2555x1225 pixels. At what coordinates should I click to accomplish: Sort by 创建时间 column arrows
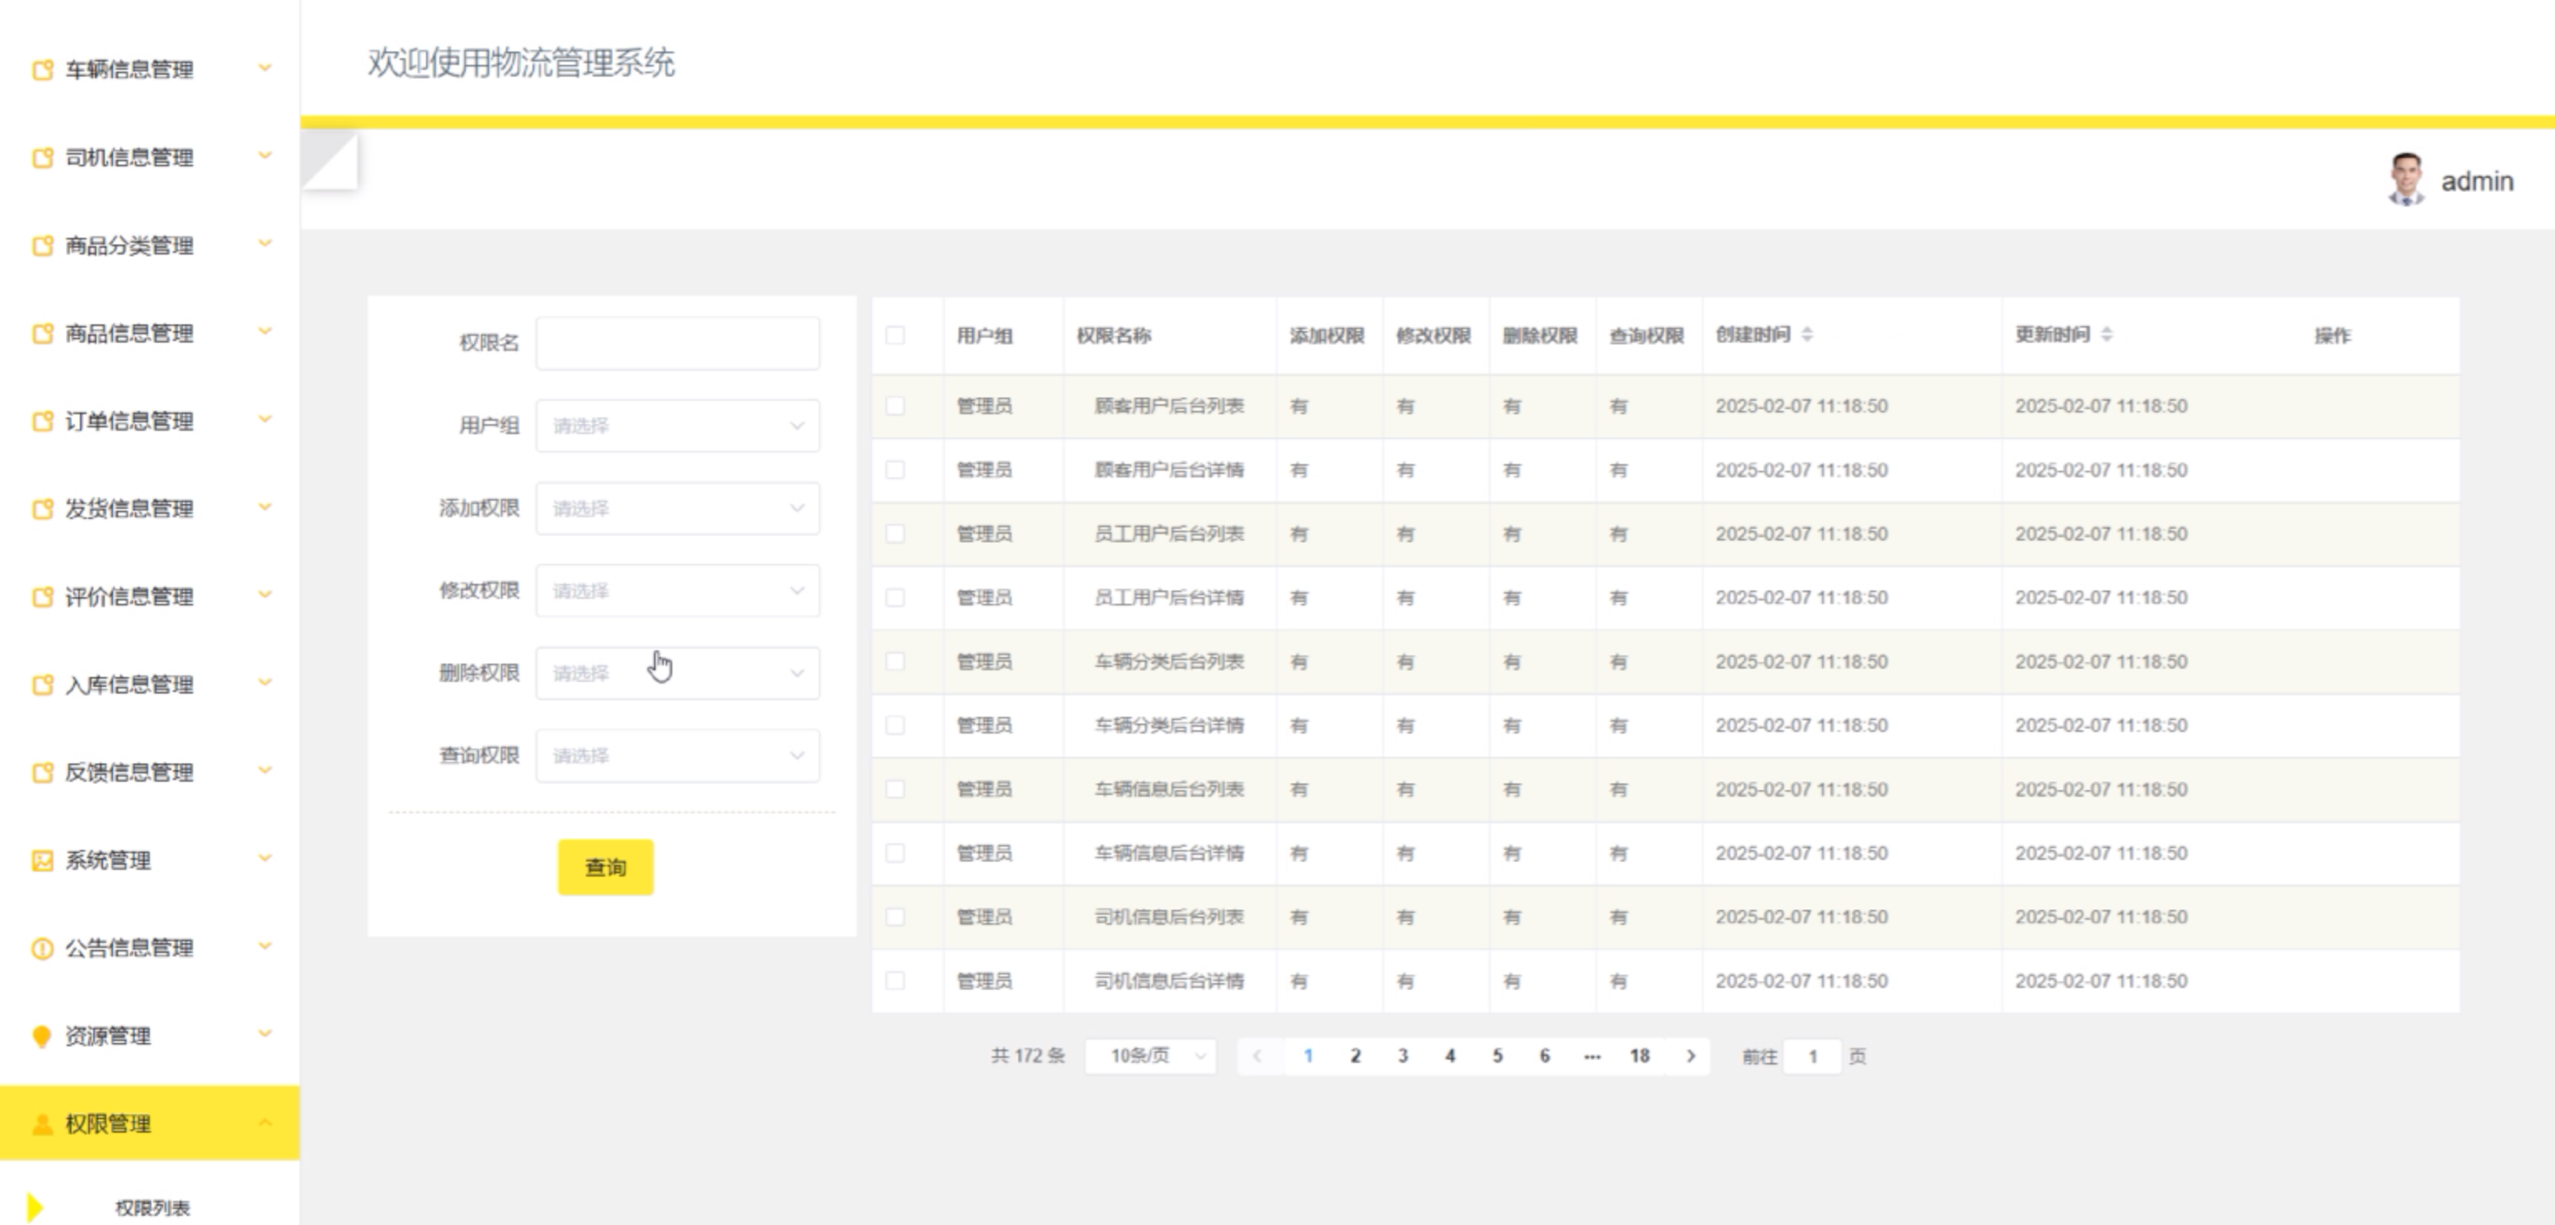(x=1807, y=335)
